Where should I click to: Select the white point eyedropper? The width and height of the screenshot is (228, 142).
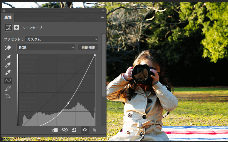point(8,72)
